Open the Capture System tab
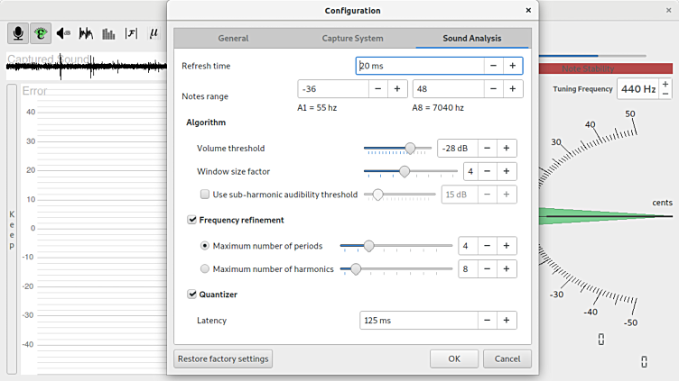The width and height of the screenshot is (679, 381). click(x=352, y=39)
